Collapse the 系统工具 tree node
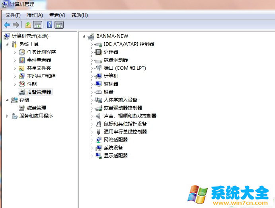The height and width of the screenshot is (208, 275). tap(7, 44)
